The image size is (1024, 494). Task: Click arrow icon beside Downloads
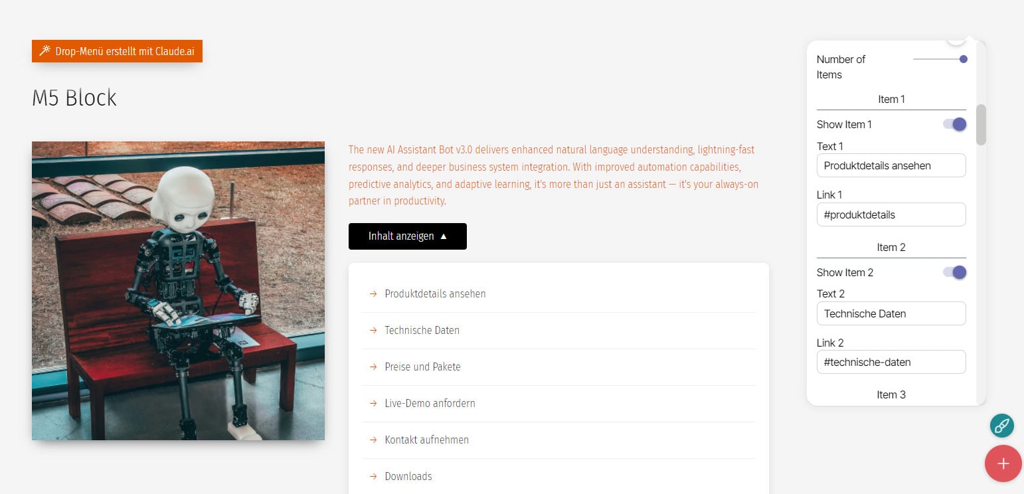[x=373, y=476]
